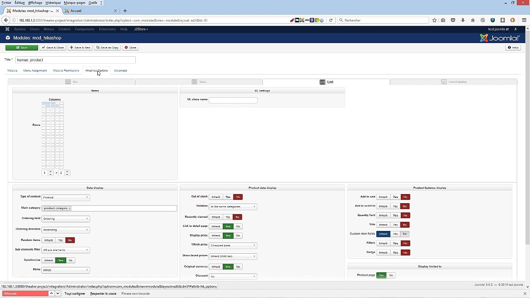Click the red Close button
The height and width of the screenshot is (298, 530).
click(x=130, y=48)
